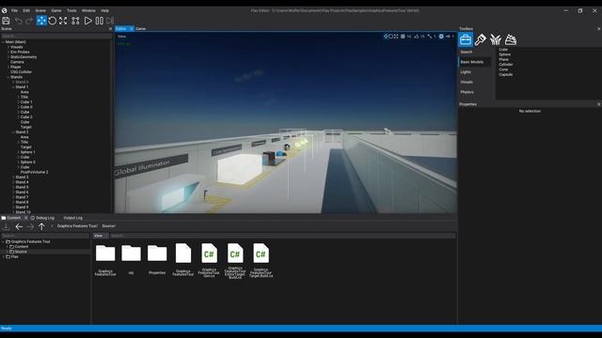Switch to the Output Log tab
This screenshot has height=338, width=602.
pyautogui.click(x=73, y=218)
